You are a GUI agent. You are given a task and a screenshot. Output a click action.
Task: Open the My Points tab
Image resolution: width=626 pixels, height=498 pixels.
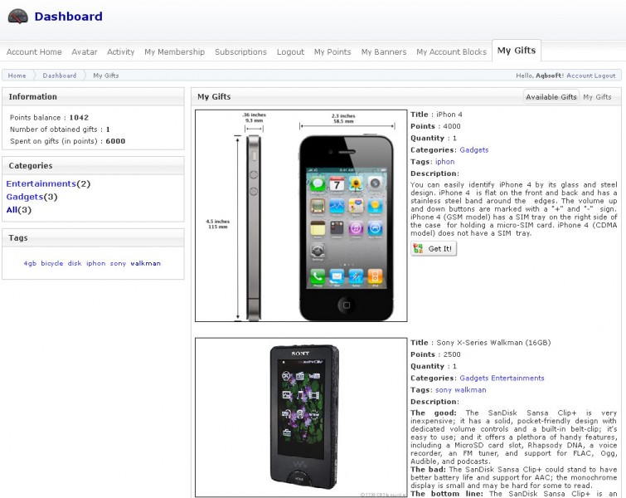(332, 52)
